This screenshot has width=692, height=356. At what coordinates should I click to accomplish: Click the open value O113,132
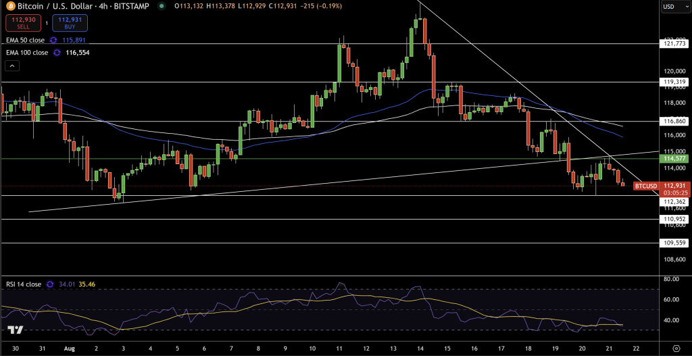pyautogui.click(x=189, y=6)
